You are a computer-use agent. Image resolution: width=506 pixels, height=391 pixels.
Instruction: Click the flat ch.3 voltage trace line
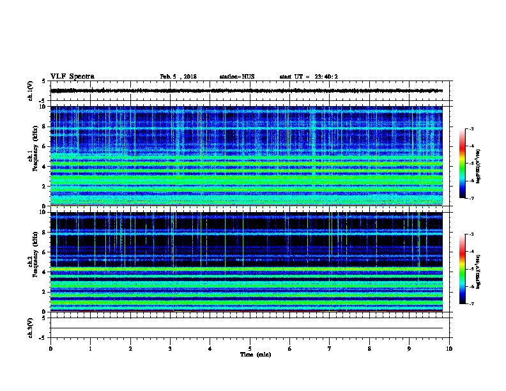247,328
